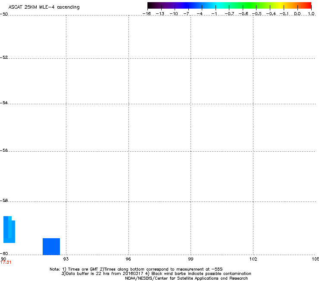Click the 99 longitude axis label

pyautogui.click(x=191, y=259)
